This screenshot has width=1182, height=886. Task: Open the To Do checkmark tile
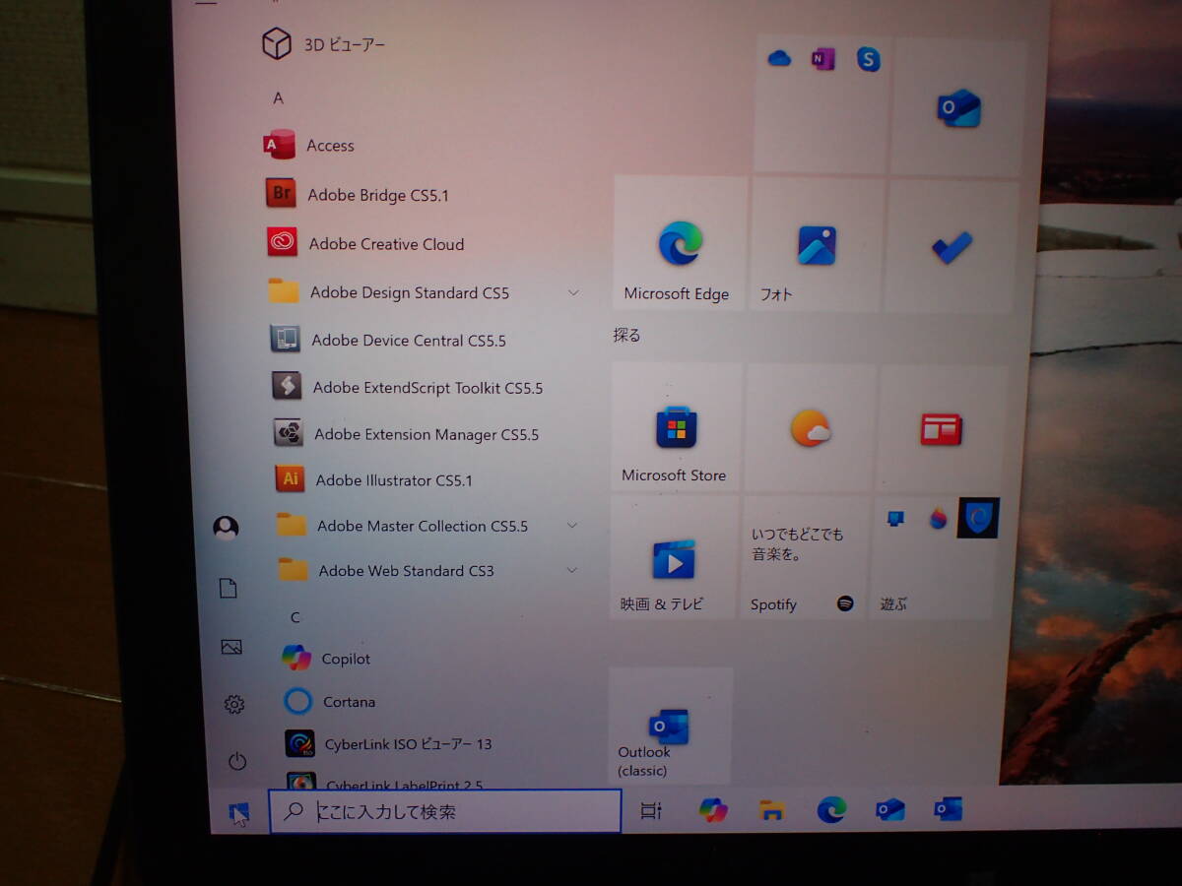tap(950, 246)
